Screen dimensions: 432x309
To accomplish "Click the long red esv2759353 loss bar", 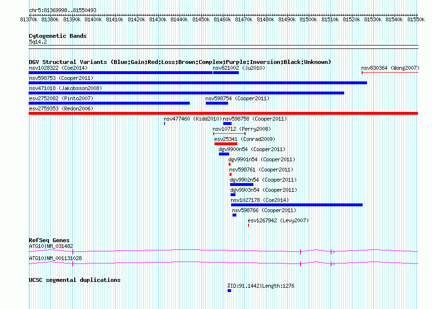I will (x=223, y=113).
